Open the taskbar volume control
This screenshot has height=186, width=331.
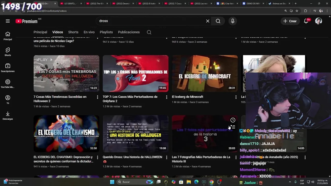(x=312, y=182)
